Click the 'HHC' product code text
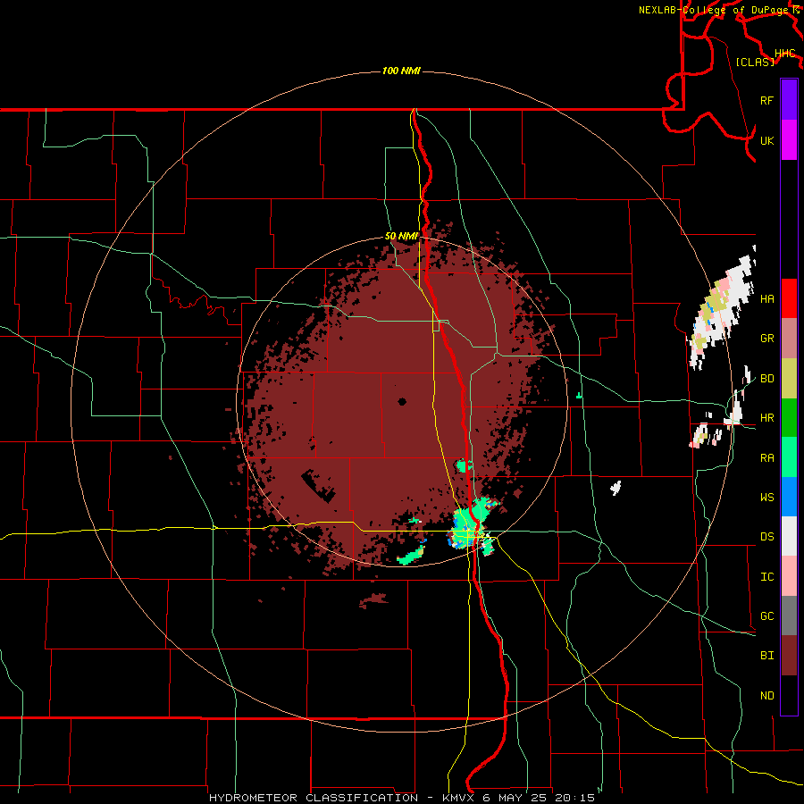 tap(784, 54)
